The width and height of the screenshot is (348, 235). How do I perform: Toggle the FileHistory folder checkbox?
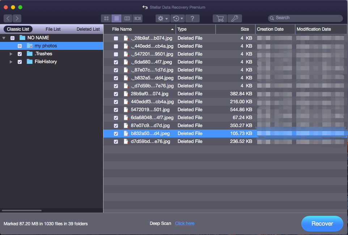point(20,62)
